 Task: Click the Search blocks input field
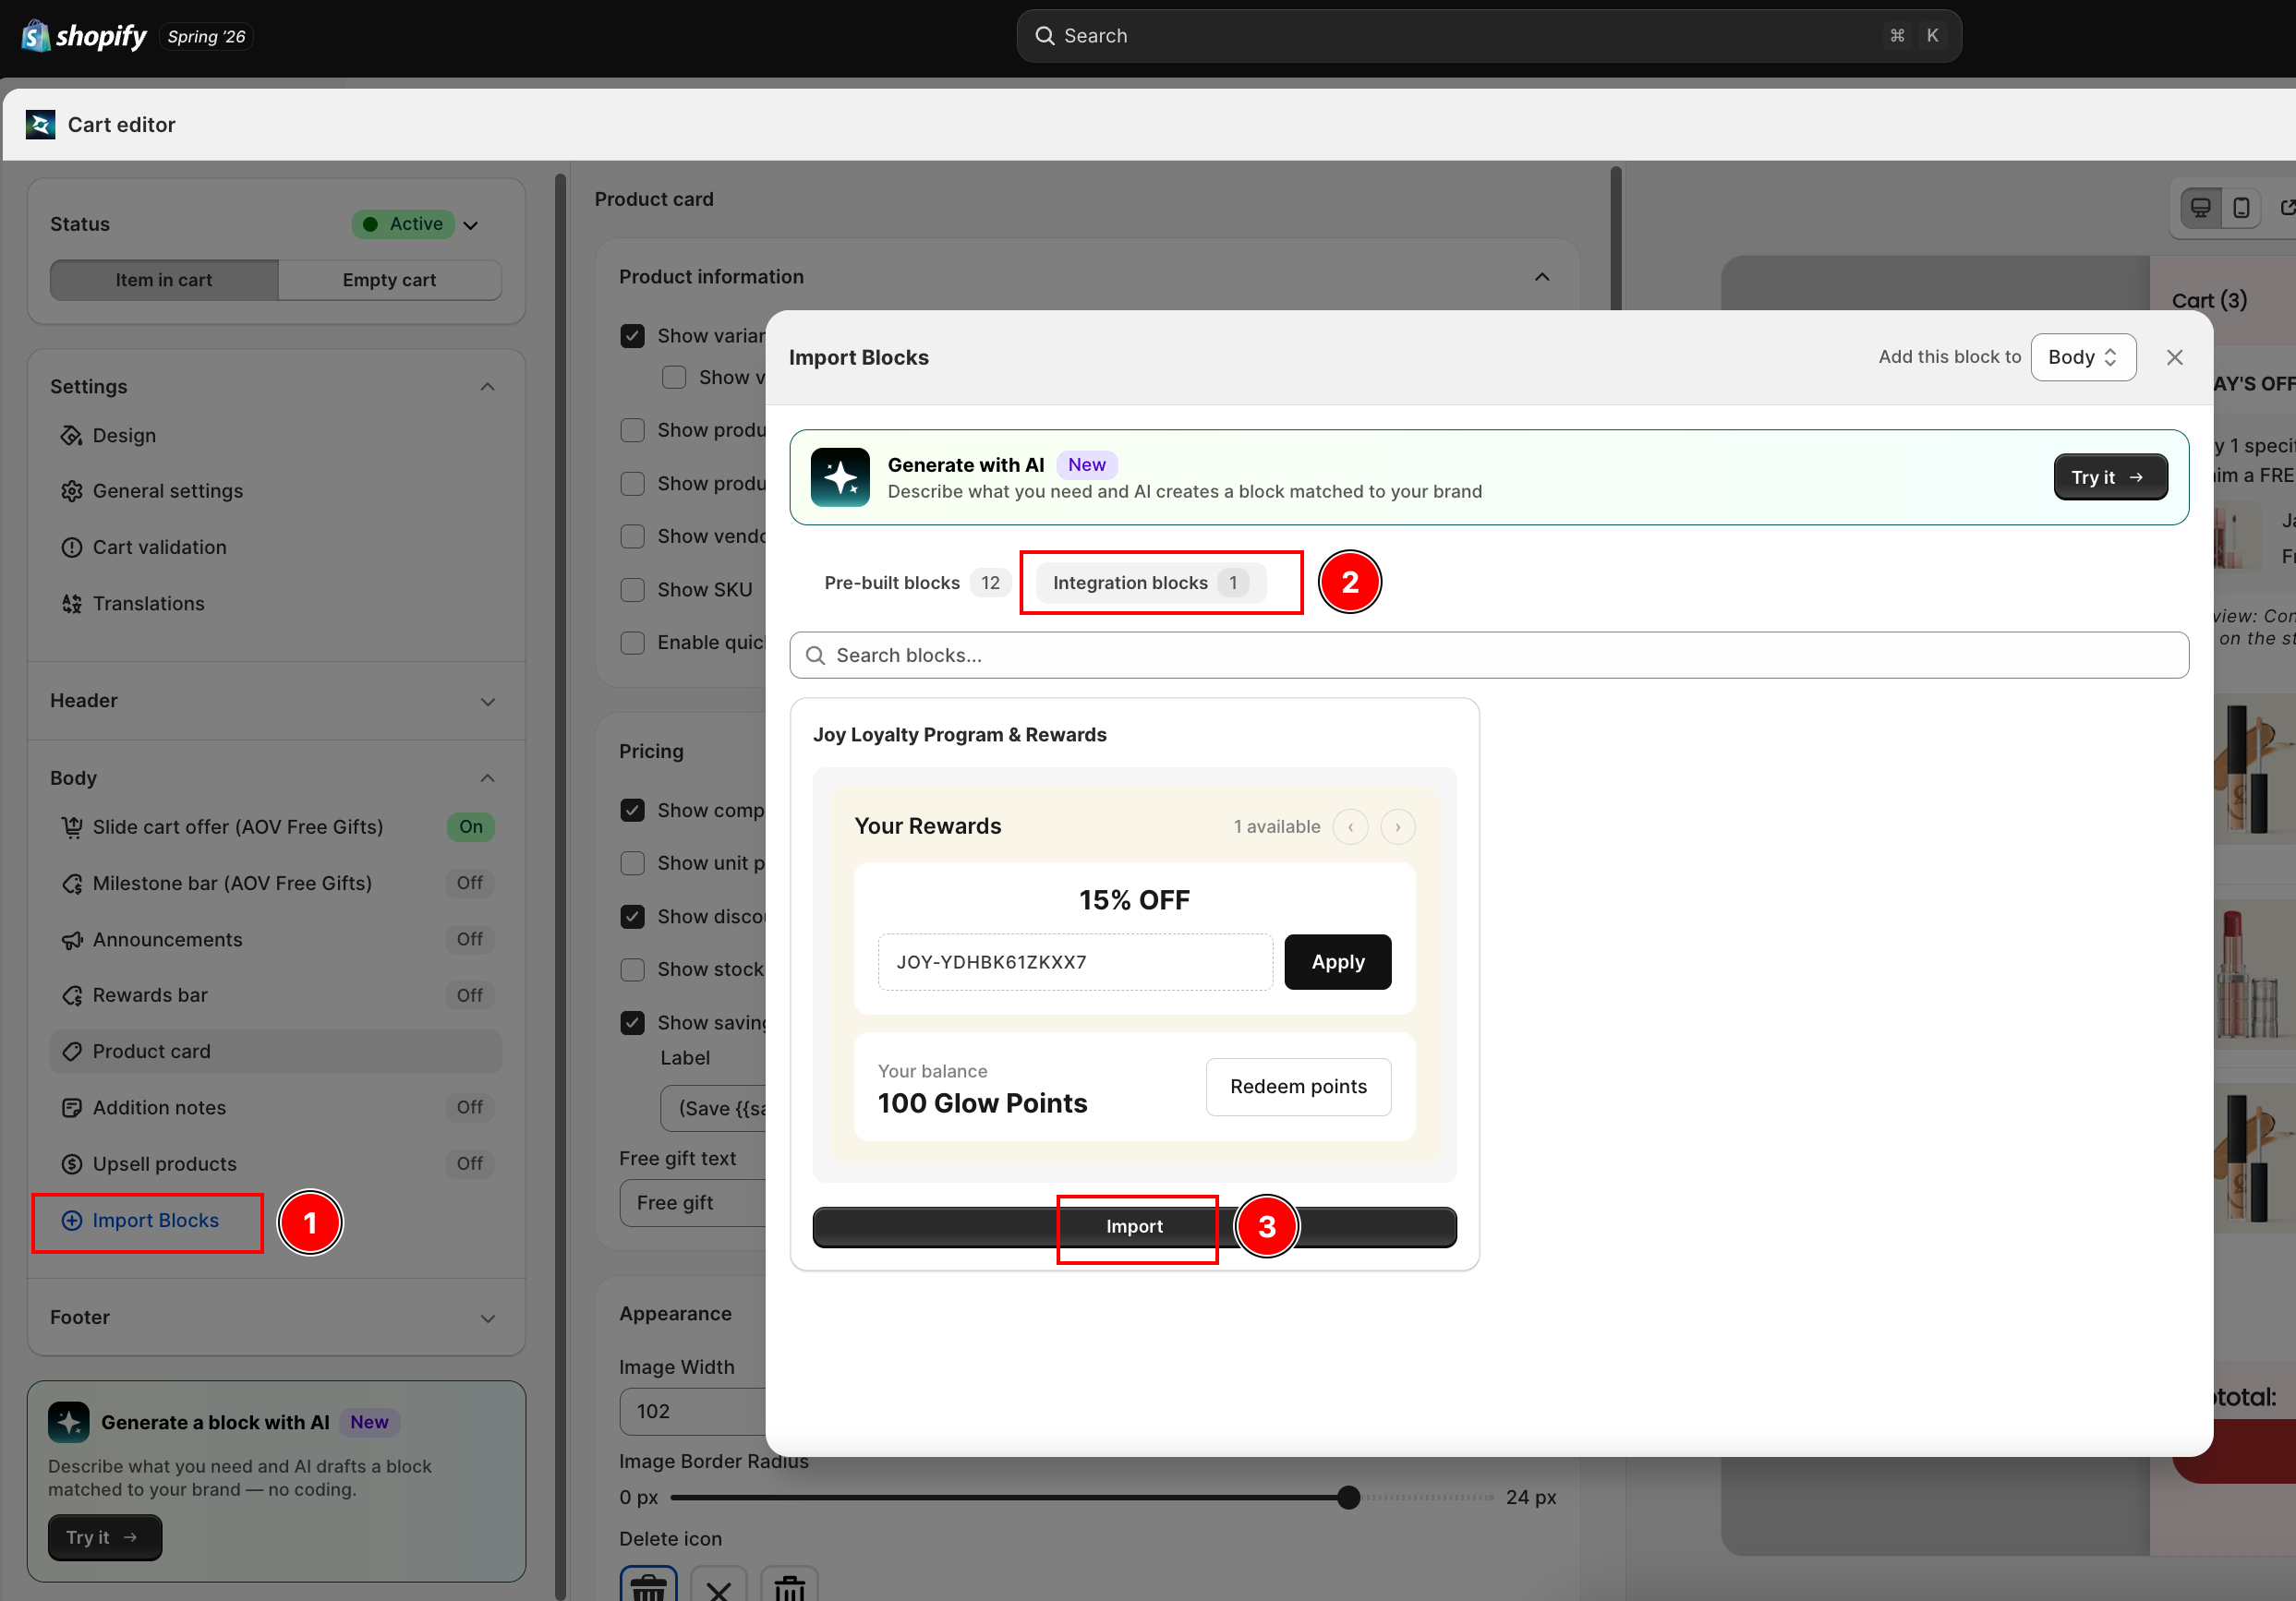1489,655
